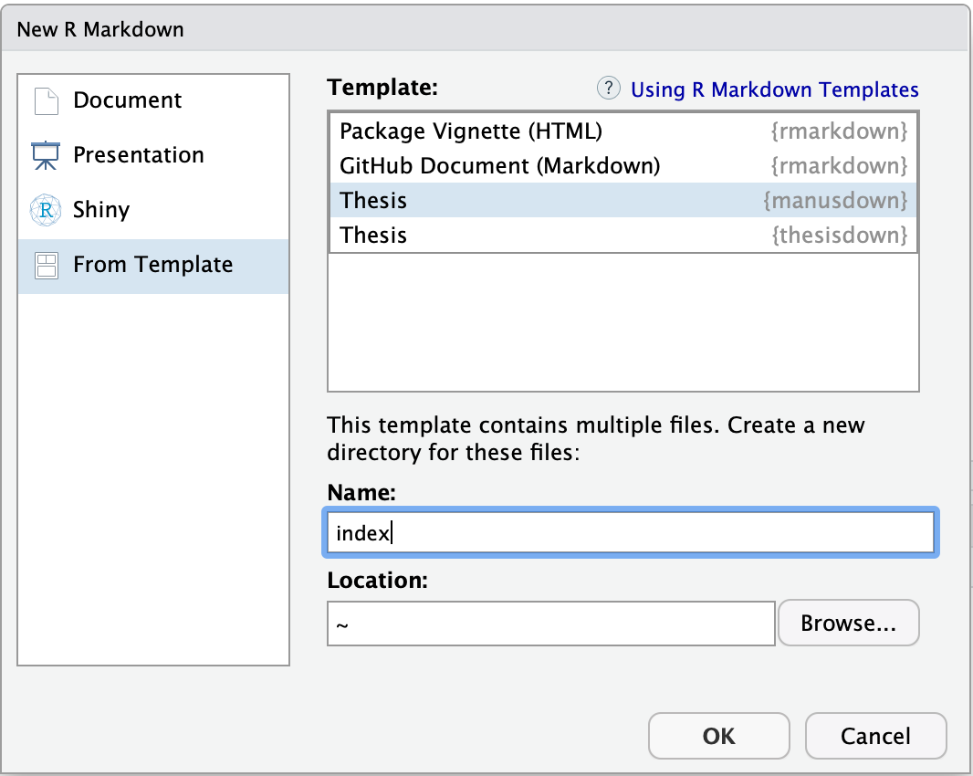Click the New R Markdown title bar
The height and width of the screenshot is (776, 973).
click(486, 29)
